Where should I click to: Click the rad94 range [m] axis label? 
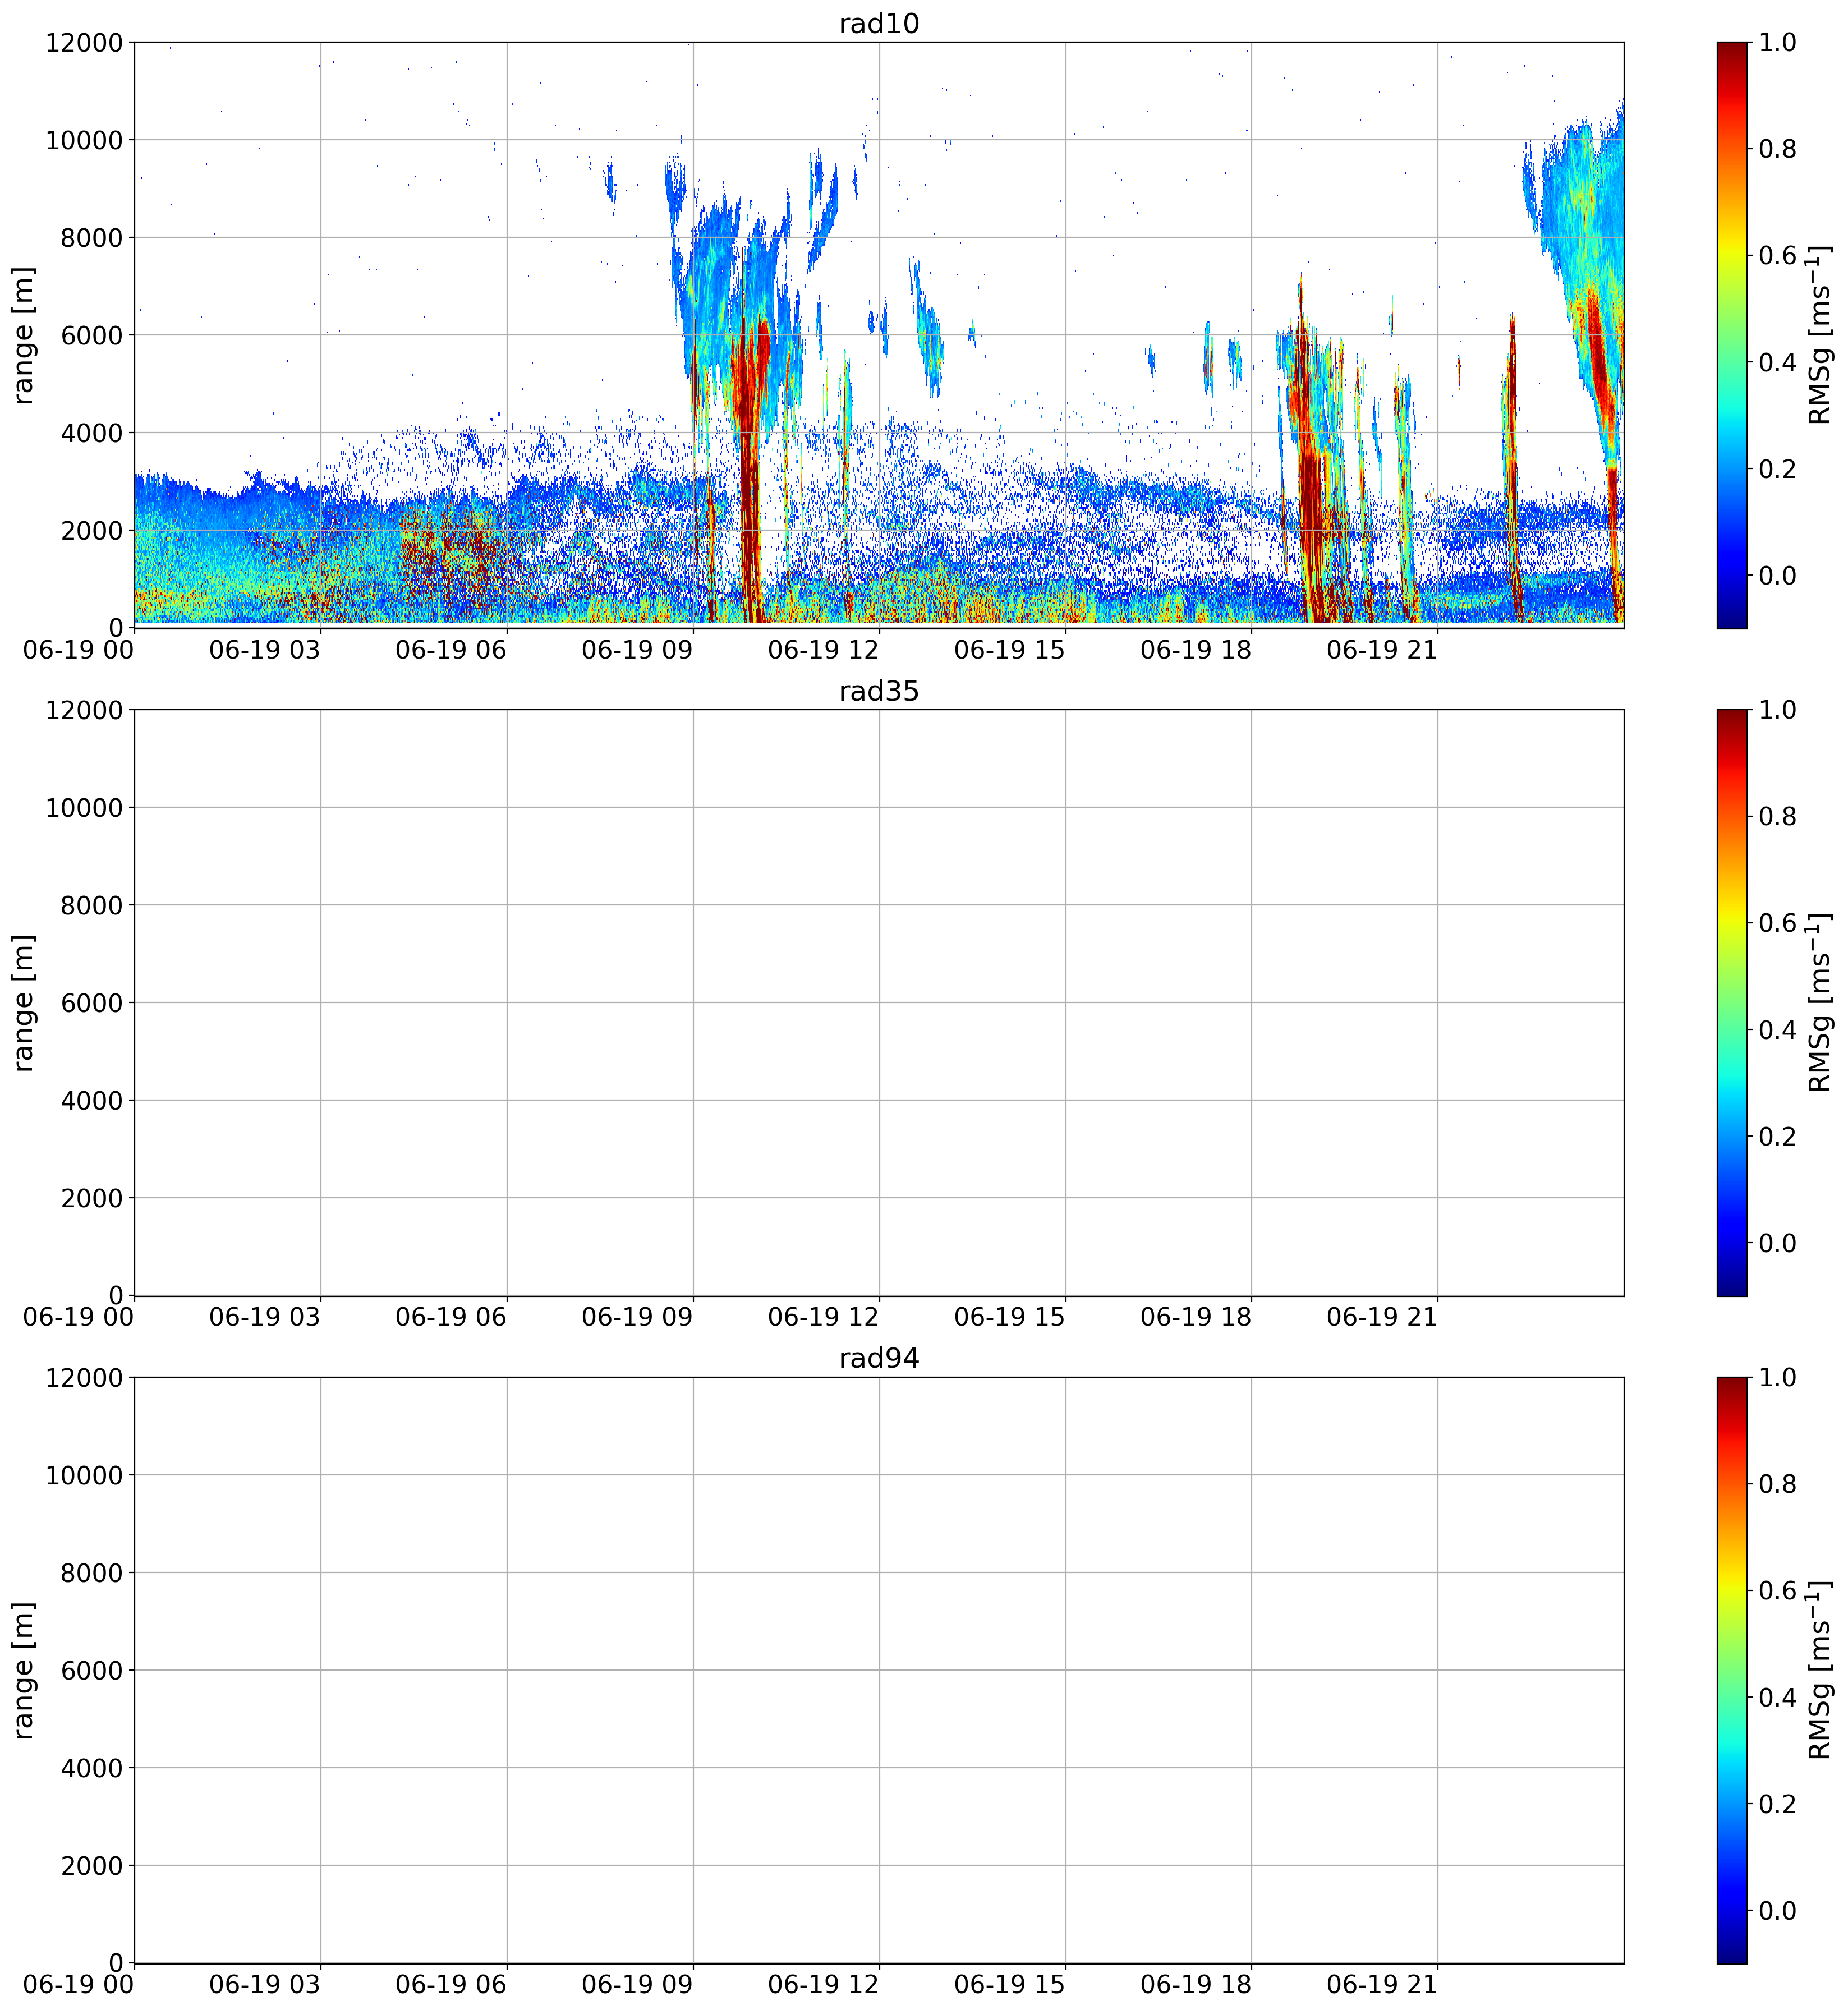tap(24, 1670)
